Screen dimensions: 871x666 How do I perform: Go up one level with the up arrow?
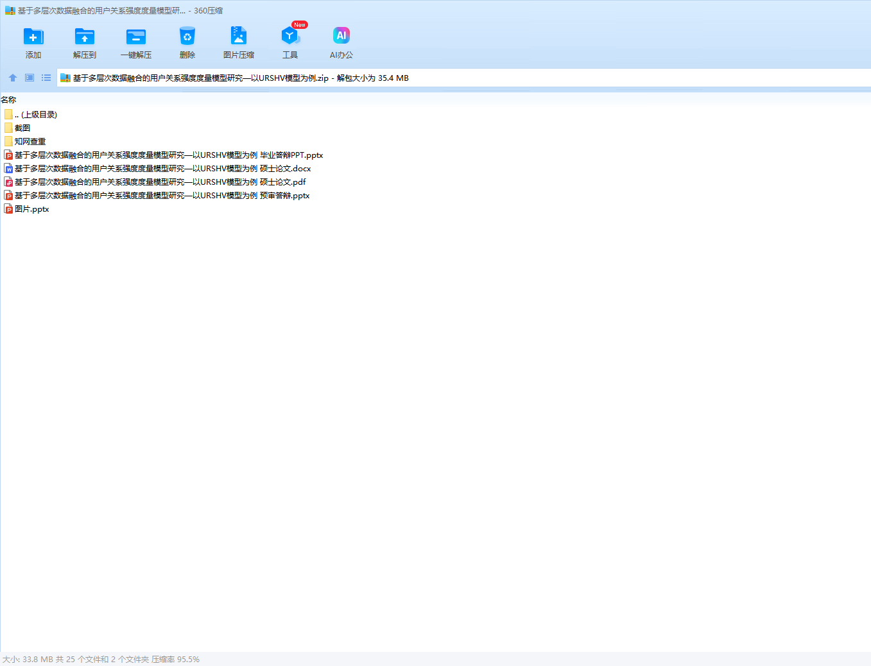(x=13, y=78)
